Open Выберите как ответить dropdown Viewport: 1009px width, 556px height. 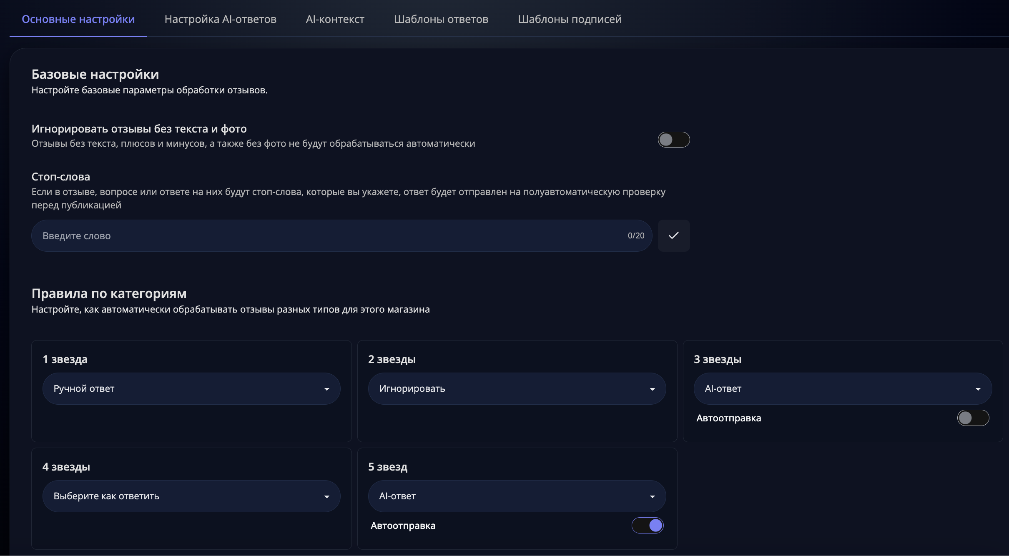pos(183,496)
